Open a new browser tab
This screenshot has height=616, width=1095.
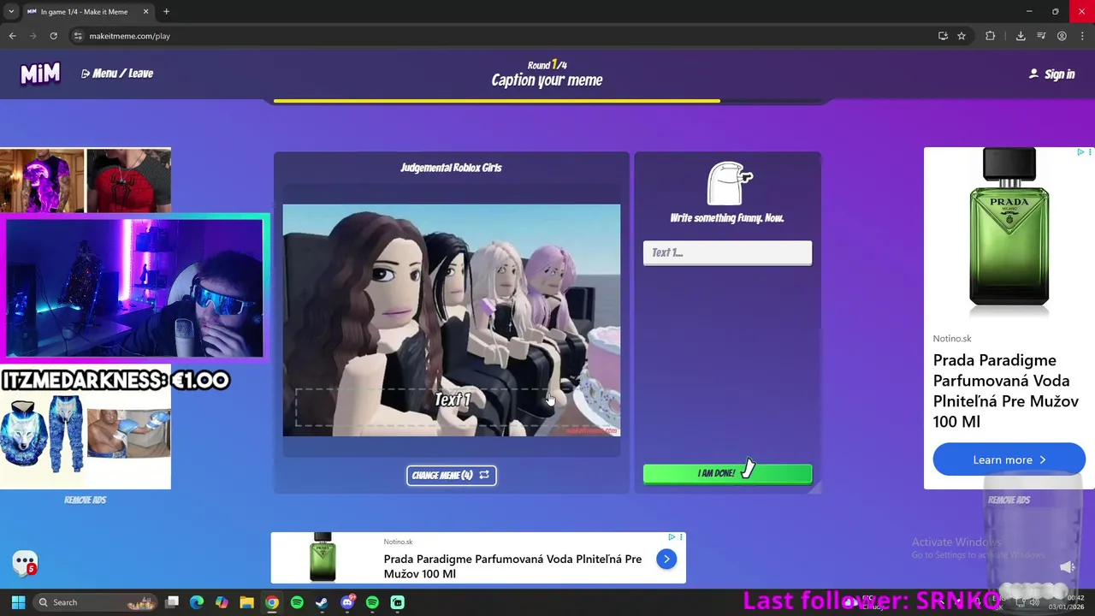pyautogui.click(x=166, y=12)
